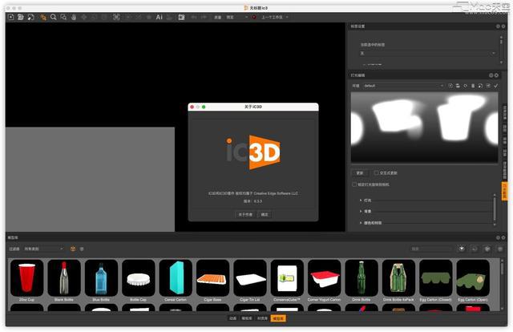Select the Blank Bottle model
513x332 pixels.
[64, 278]
